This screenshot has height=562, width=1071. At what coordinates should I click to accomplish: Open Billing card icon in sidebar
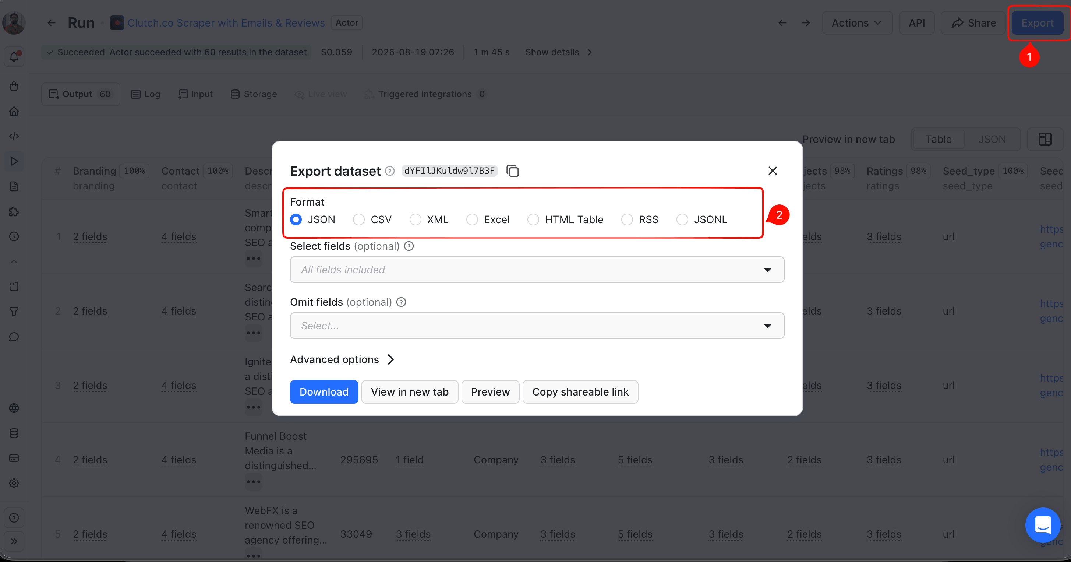tap(14, 458)
